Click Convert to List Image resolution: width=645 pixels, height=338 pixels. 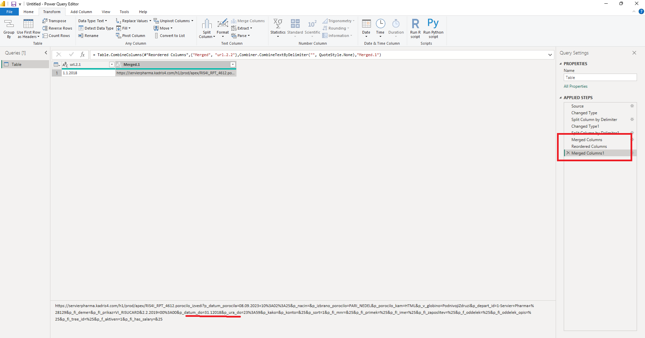(169, 36)
